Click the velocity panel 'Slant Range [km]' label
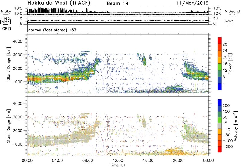Viewport: 241px width, 167px height. (x=8, y=126)
